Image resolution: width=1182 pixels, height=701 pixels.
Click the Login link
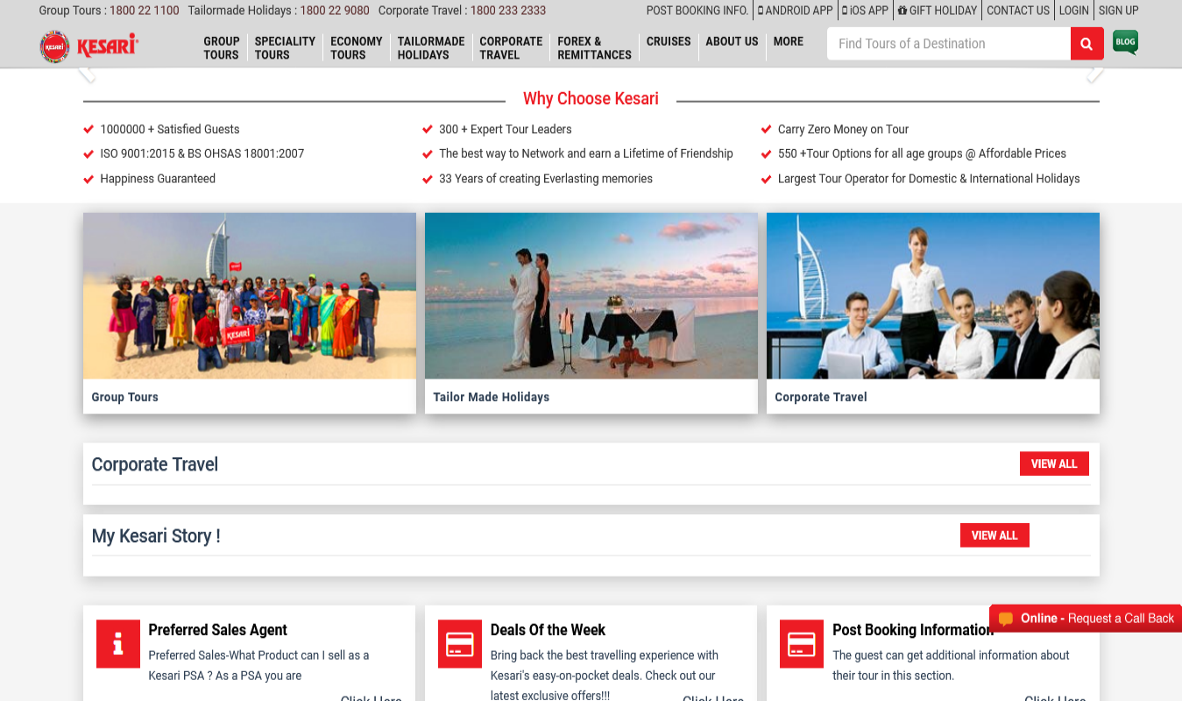point(1073,11)
